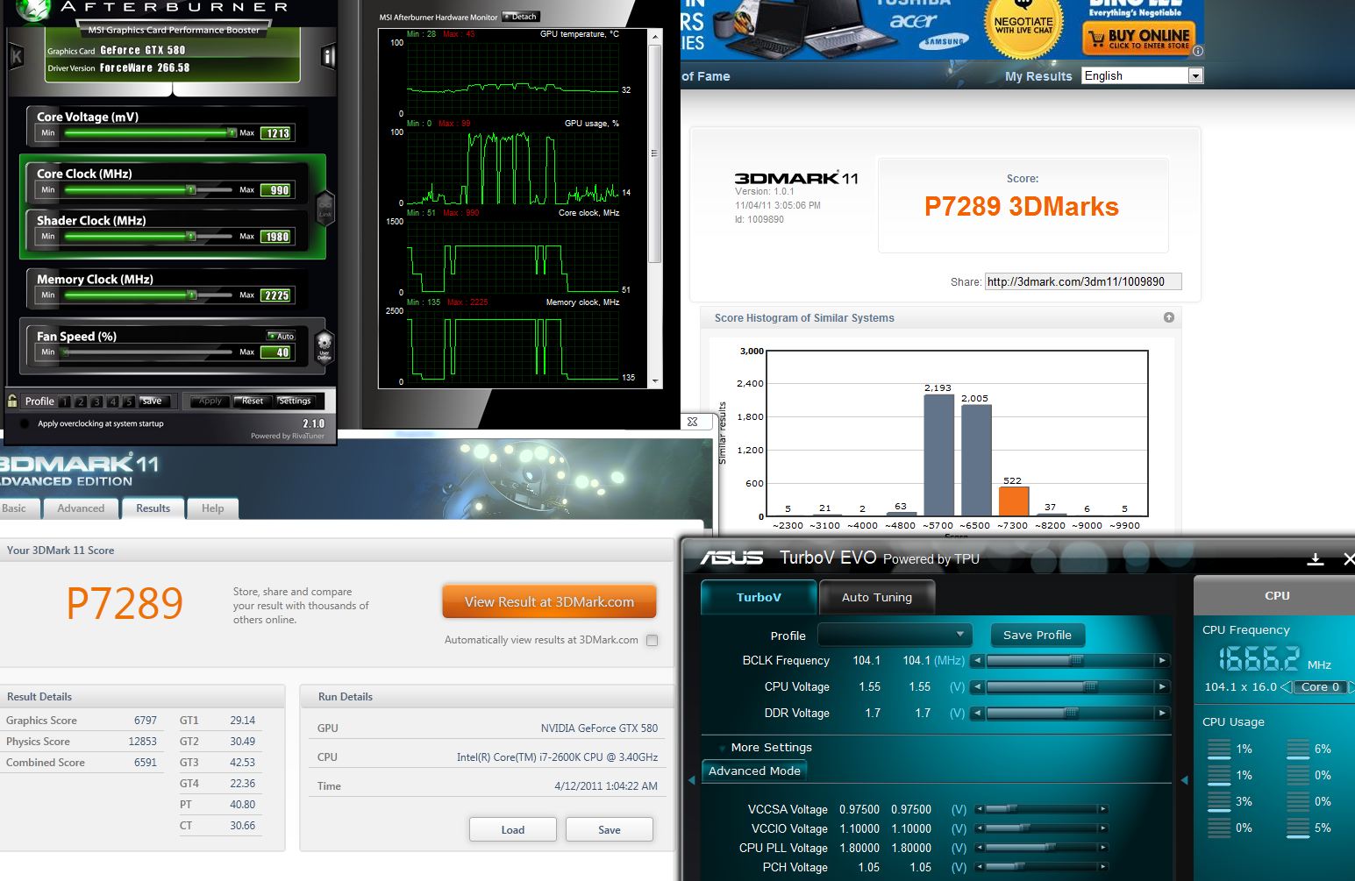The image size is (1355, 881).
Task: Close the panel with small X icon
Action: pos(692,422)
